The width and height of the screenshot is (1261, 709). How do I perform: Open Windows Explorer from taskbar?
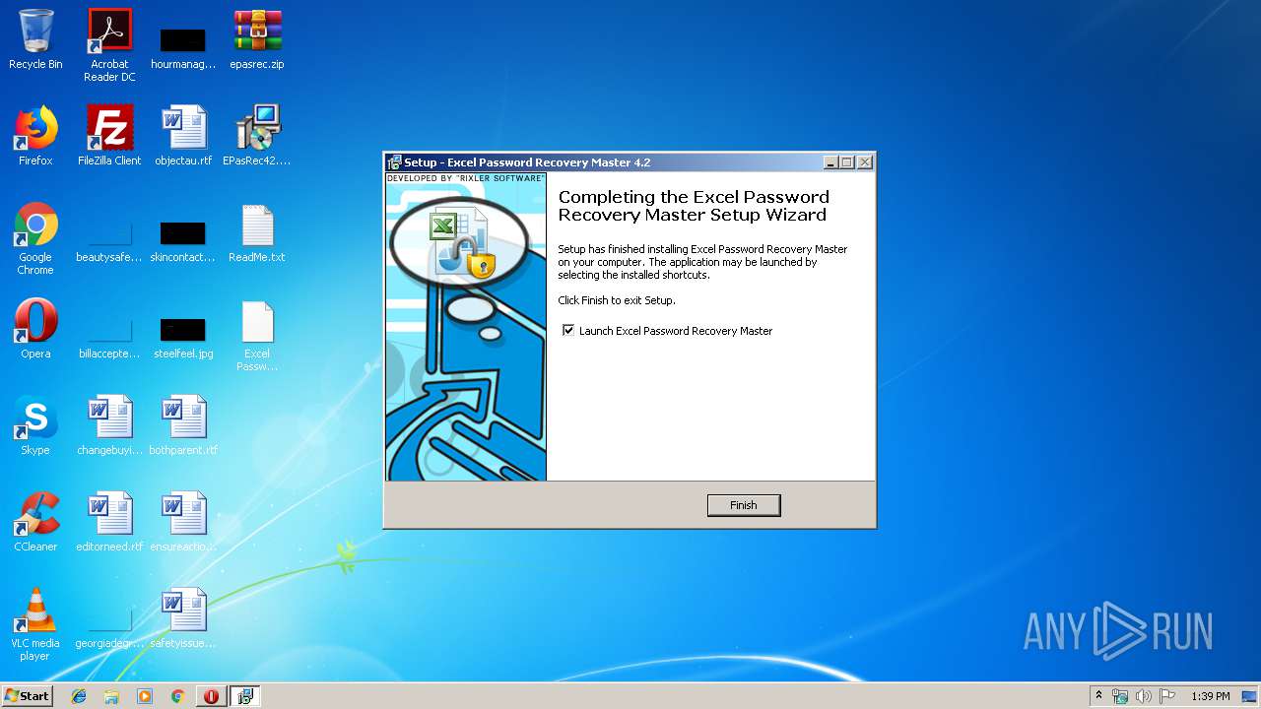[x=111, y=696]
